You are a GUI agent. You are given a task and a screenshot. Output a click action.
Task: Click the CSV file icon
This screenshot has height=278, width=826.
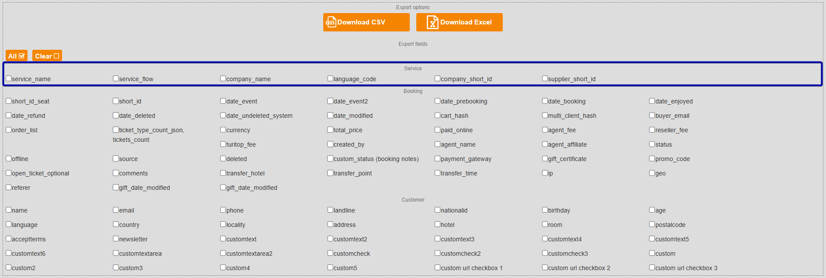pos(331,22)
